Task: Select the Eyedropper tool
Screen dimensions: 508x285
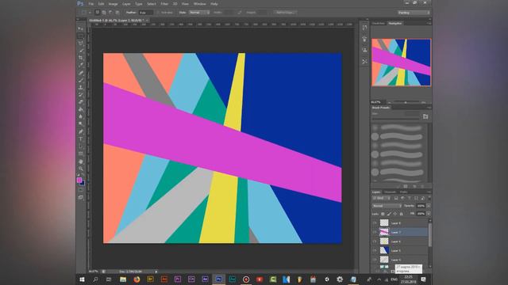Action: 80,65
